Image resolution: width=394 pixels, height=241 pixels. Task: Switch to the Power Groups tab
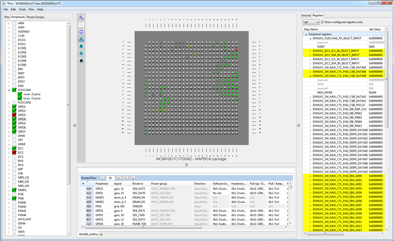tap(35, 17)
